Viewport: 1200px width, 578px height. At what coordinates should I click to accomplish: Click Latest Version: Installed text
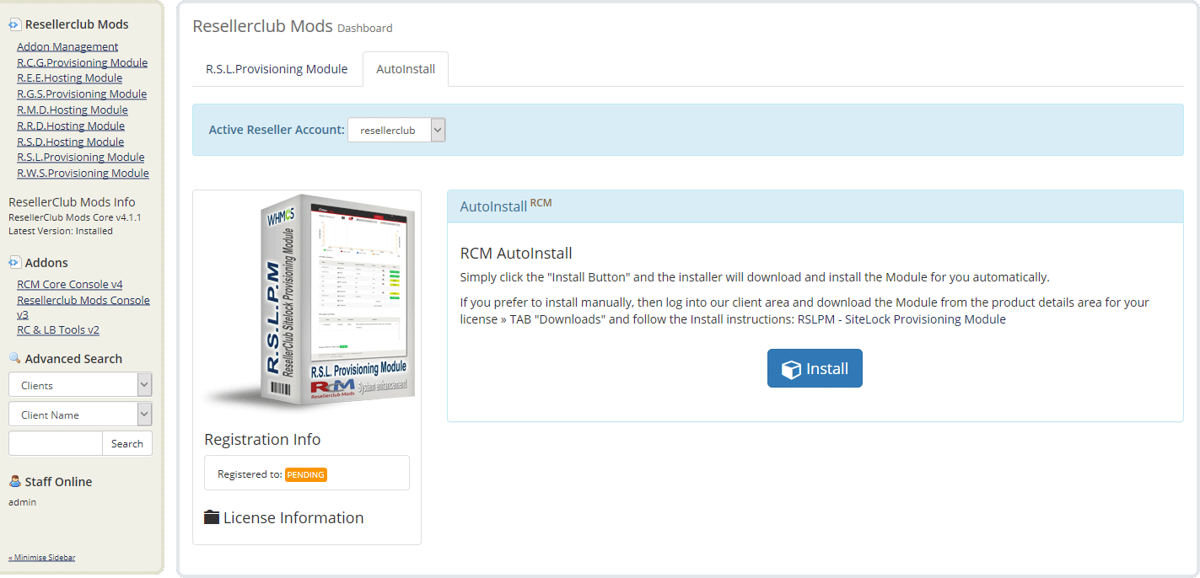[x=61, y=231]
